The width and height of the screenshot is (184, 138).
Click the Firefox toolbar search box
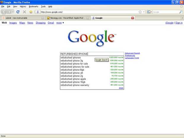pyautogui.click(x=166, y=12)
